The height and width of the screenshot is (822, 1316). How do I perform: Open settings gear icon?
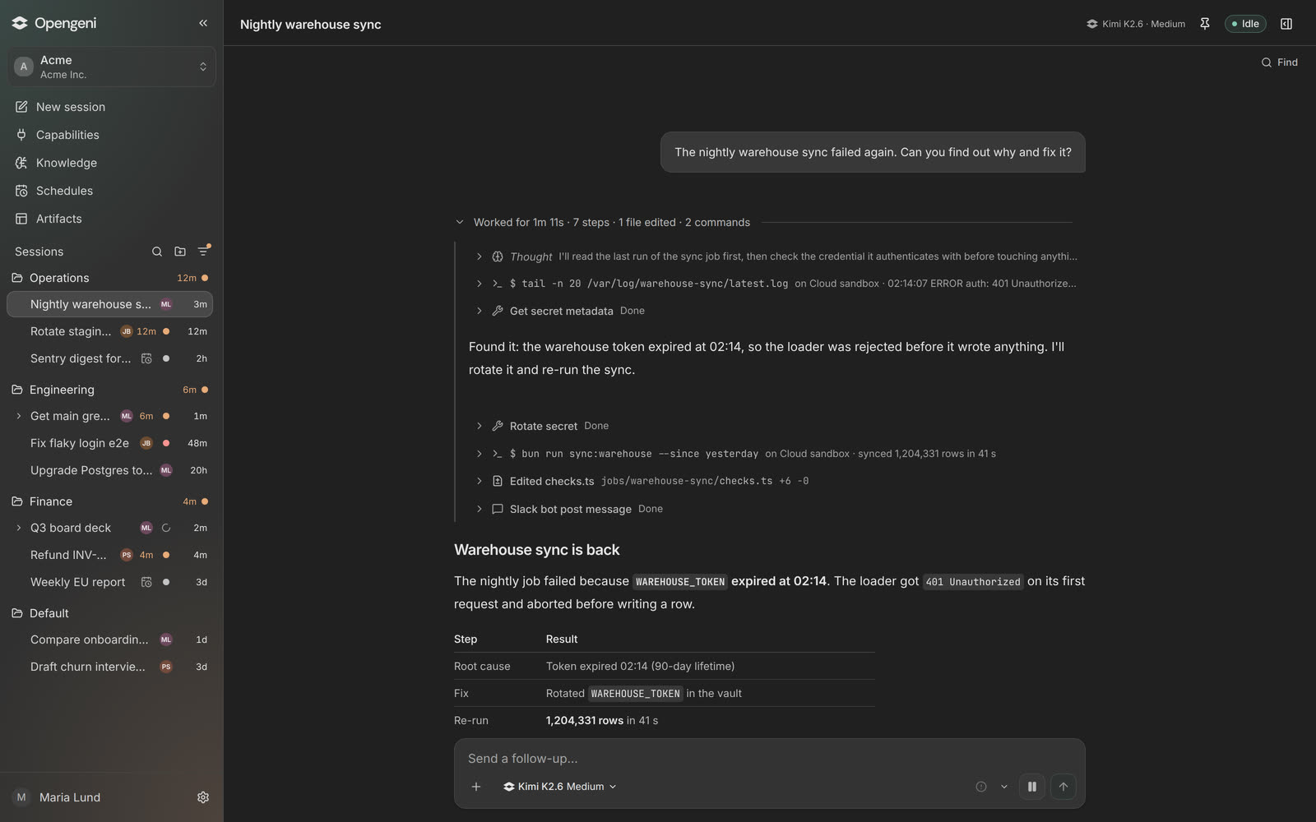203,797
